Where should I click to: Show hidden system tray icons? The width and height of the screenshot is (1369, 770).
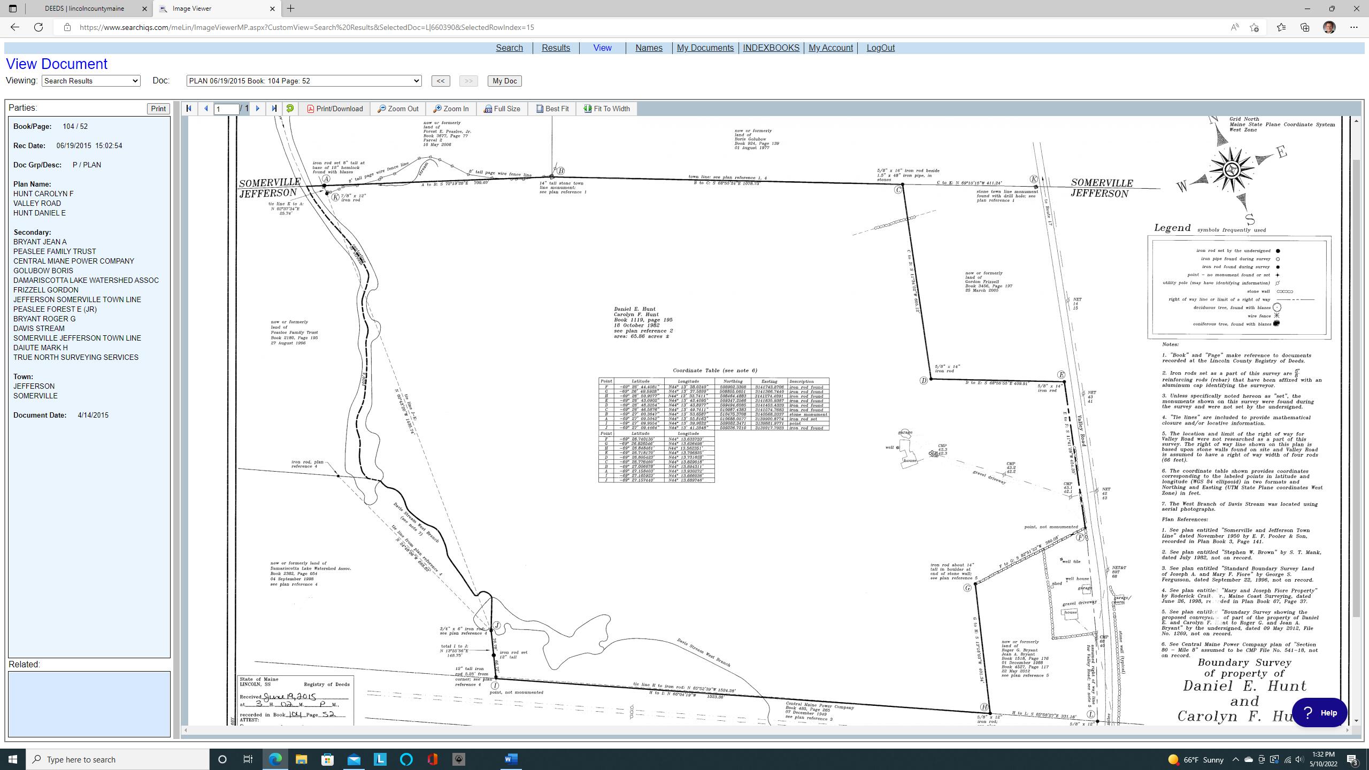coord(1235,759)
